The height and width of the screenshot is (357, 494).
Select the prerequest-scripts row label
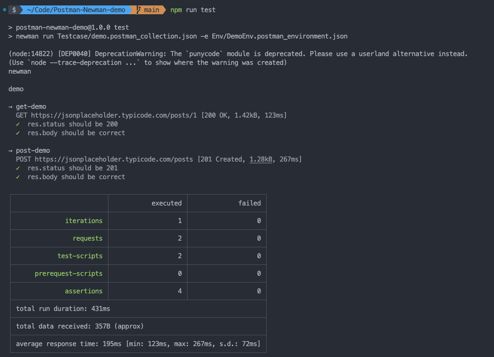(69, 274)
